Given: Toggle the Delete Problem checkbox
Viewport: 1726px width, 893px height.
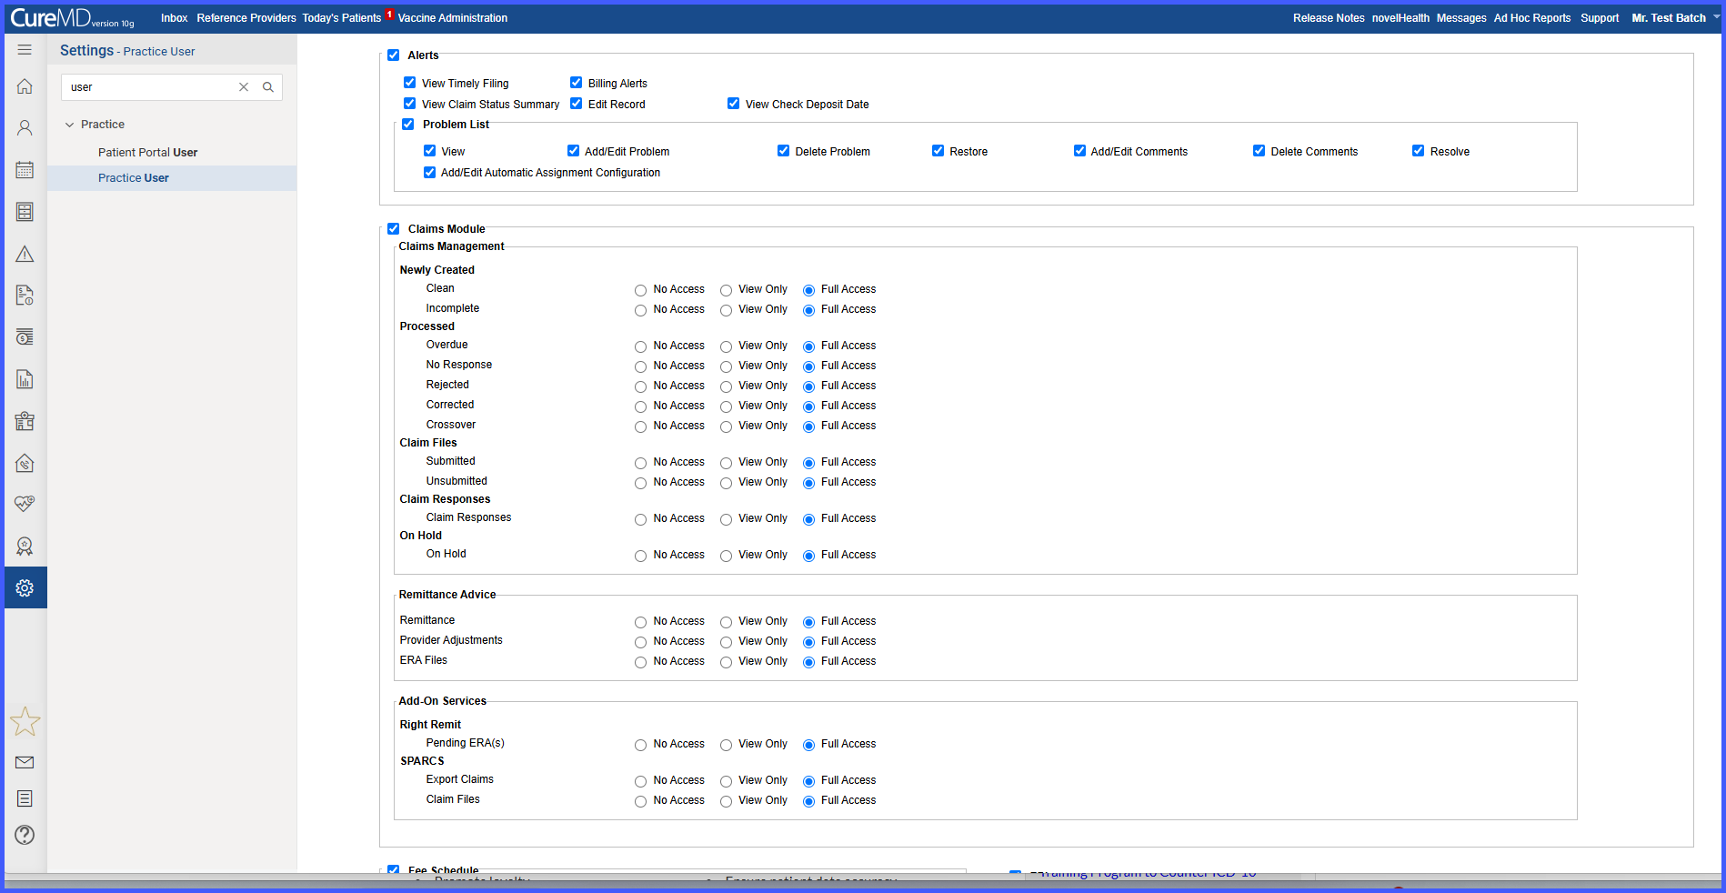Looking at the screenshot, I should click(783, 151).
